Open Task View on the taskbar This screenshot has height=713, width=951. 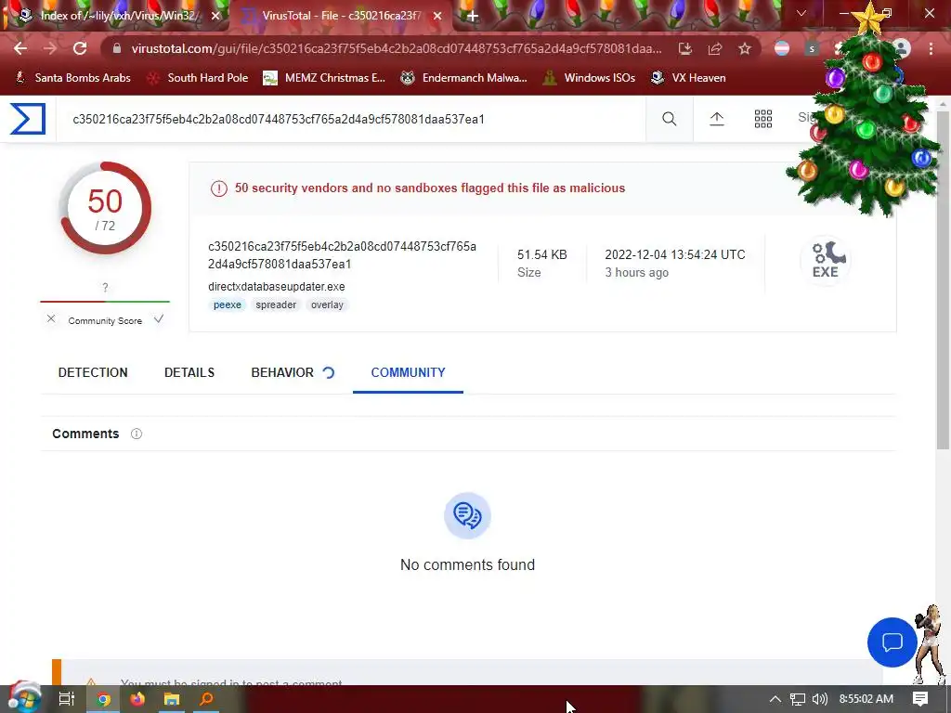point(66,699)
